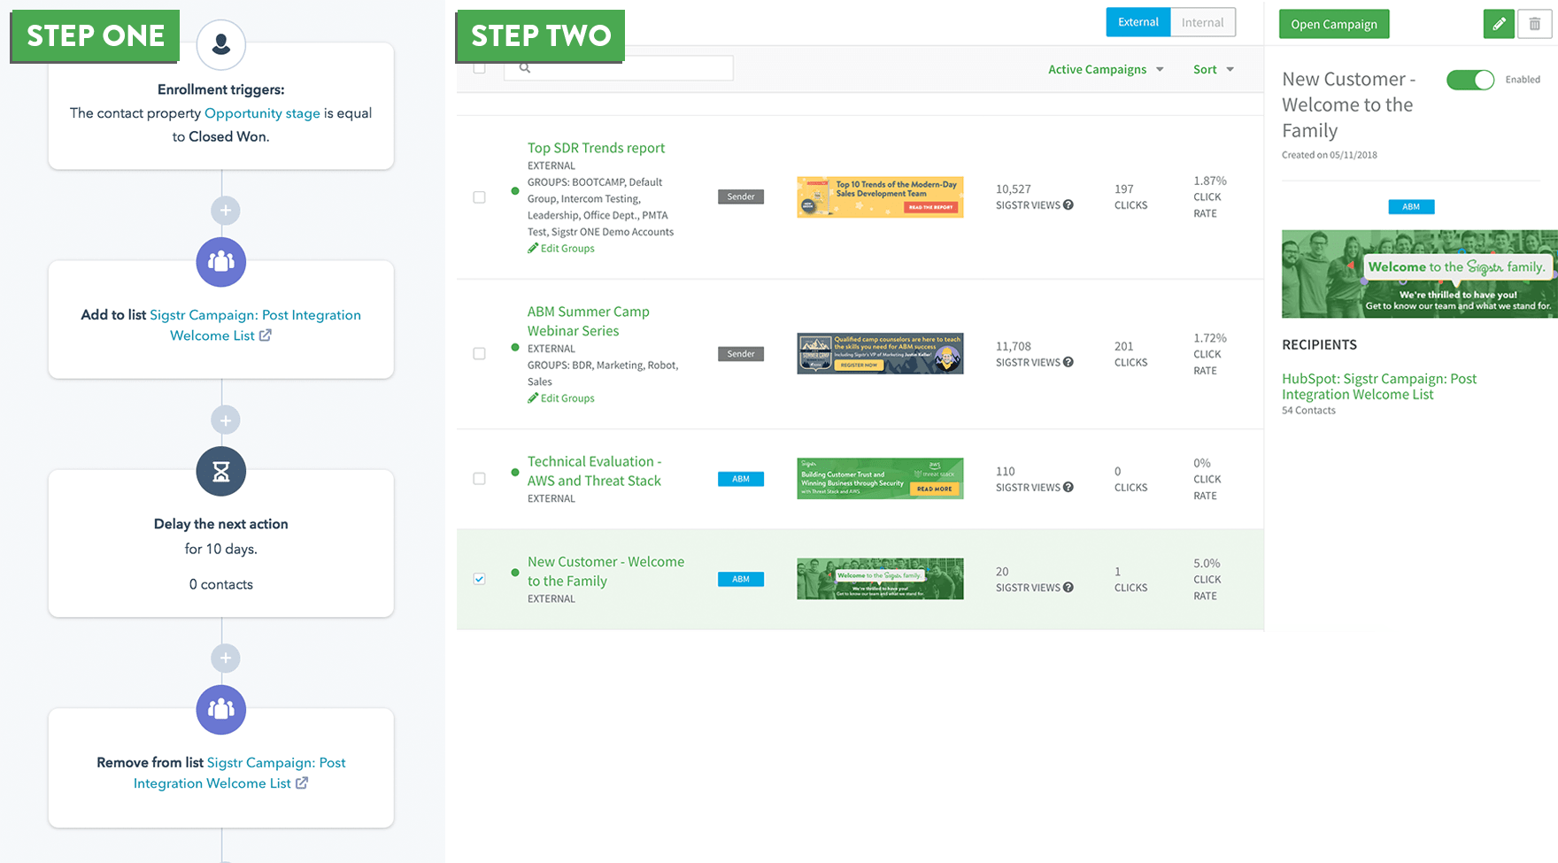
Task: Switch to the External tab
Action: click(x=1138, y=22)
